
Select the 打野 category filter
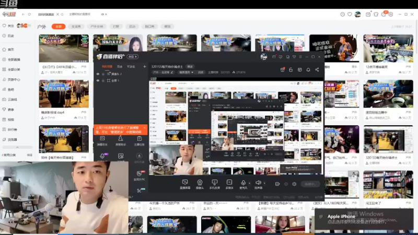(x=116, y=27)
